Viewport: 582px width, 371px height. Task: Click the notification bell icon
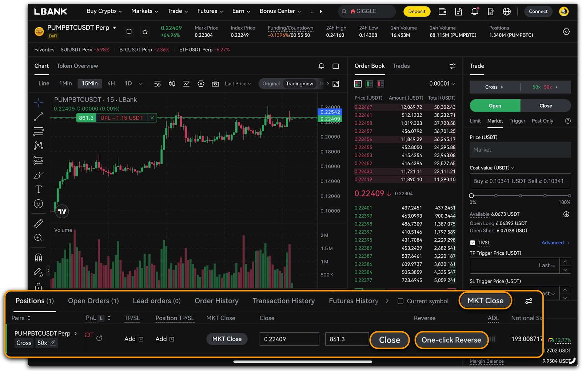pyautogui.click(x=474, y=12)
